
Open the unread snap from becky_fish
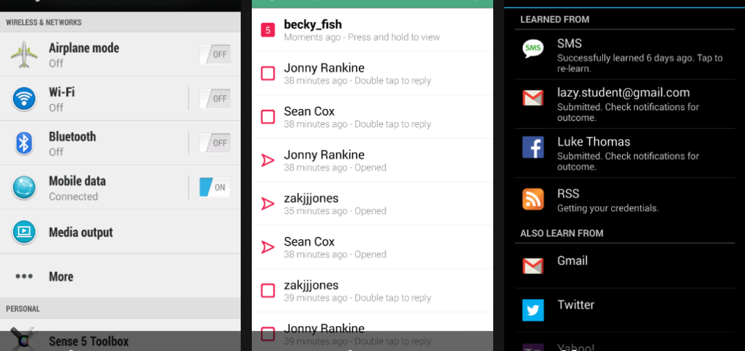coord(361,31)
